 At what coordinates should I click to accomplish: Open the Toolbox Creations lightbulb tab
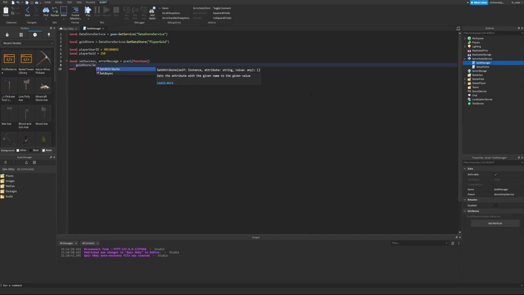tap(49, 35)
